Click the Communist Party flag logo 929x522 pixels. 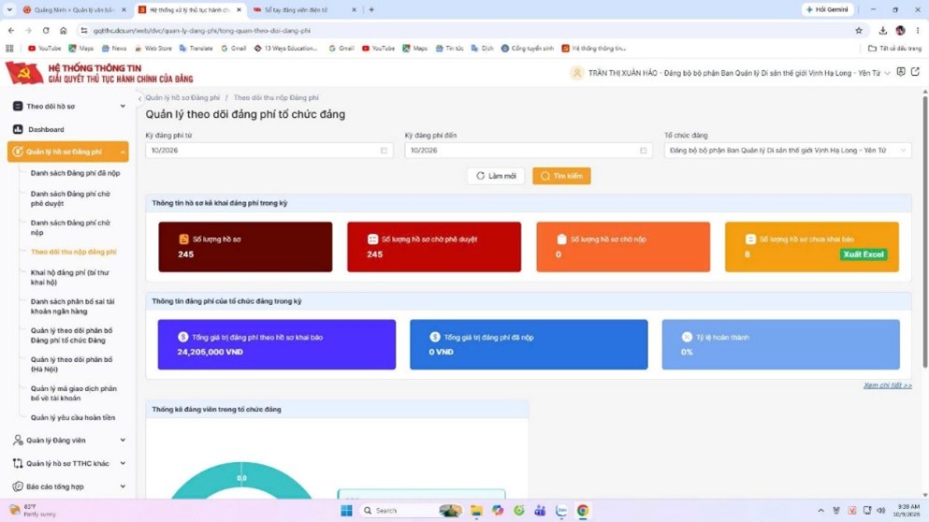pos(24,73)
